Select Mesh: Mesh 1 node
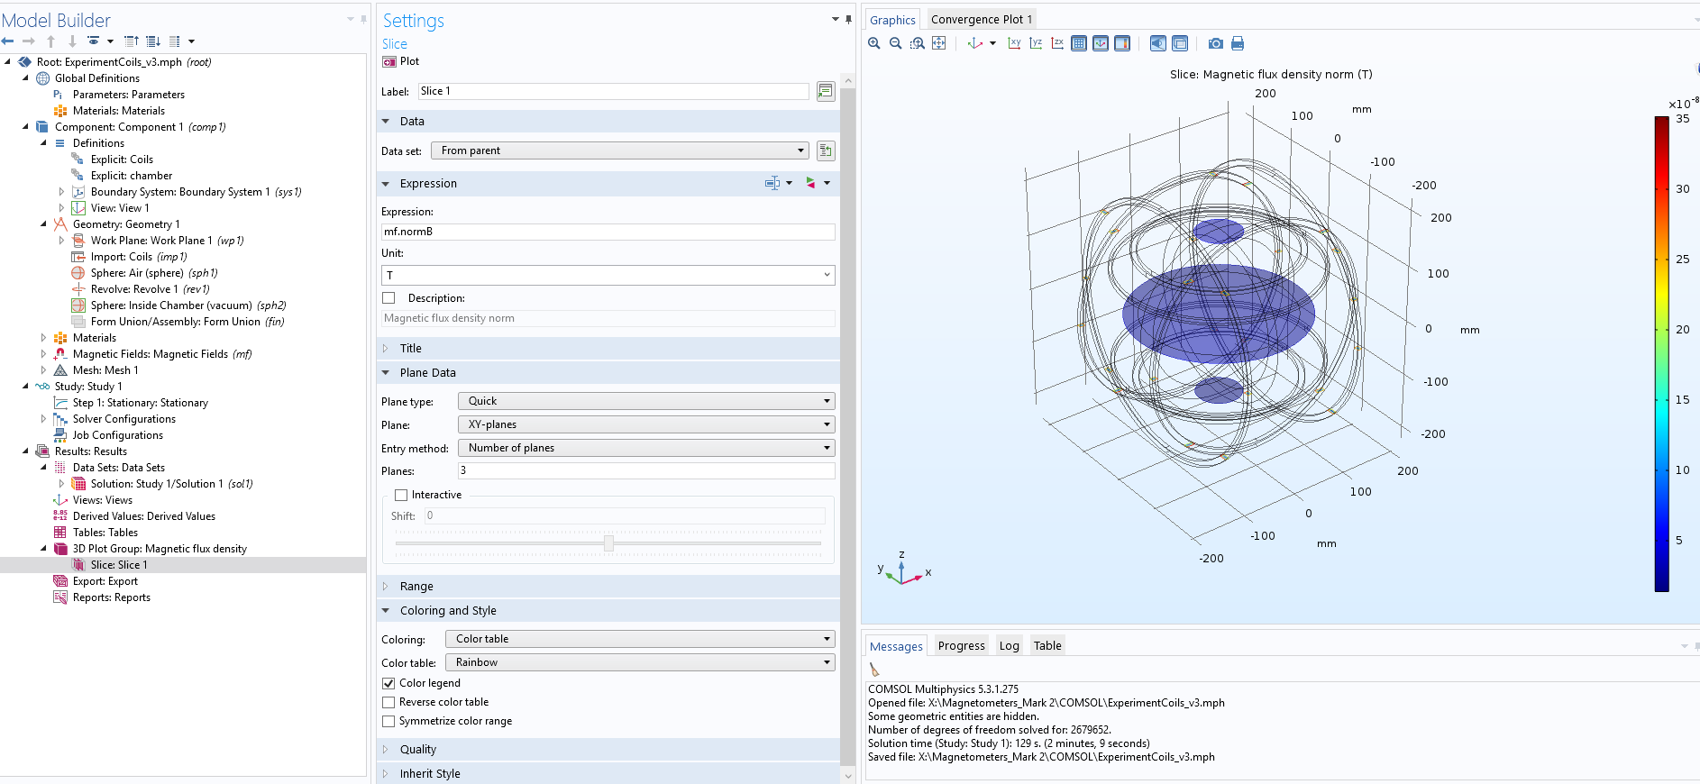Screen dimensions: 1700x784 [x=105, y=370]
